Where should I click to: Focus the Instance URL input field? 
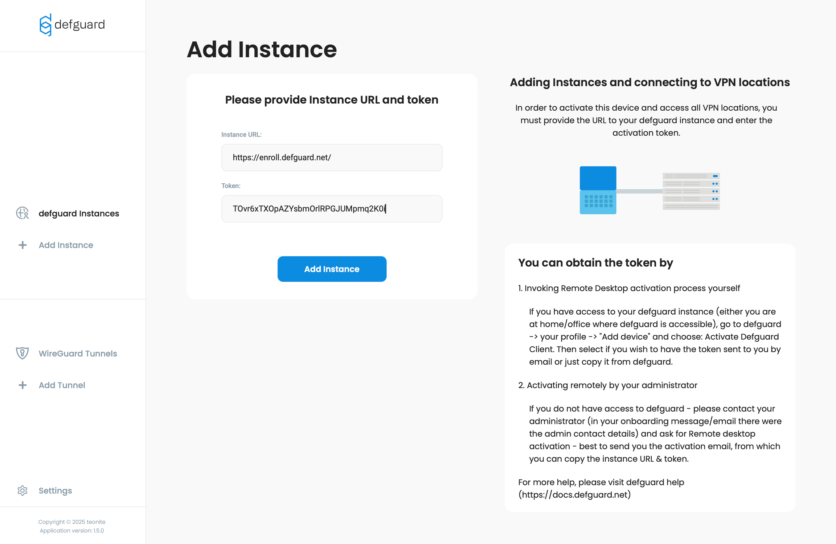pos(332,158)
